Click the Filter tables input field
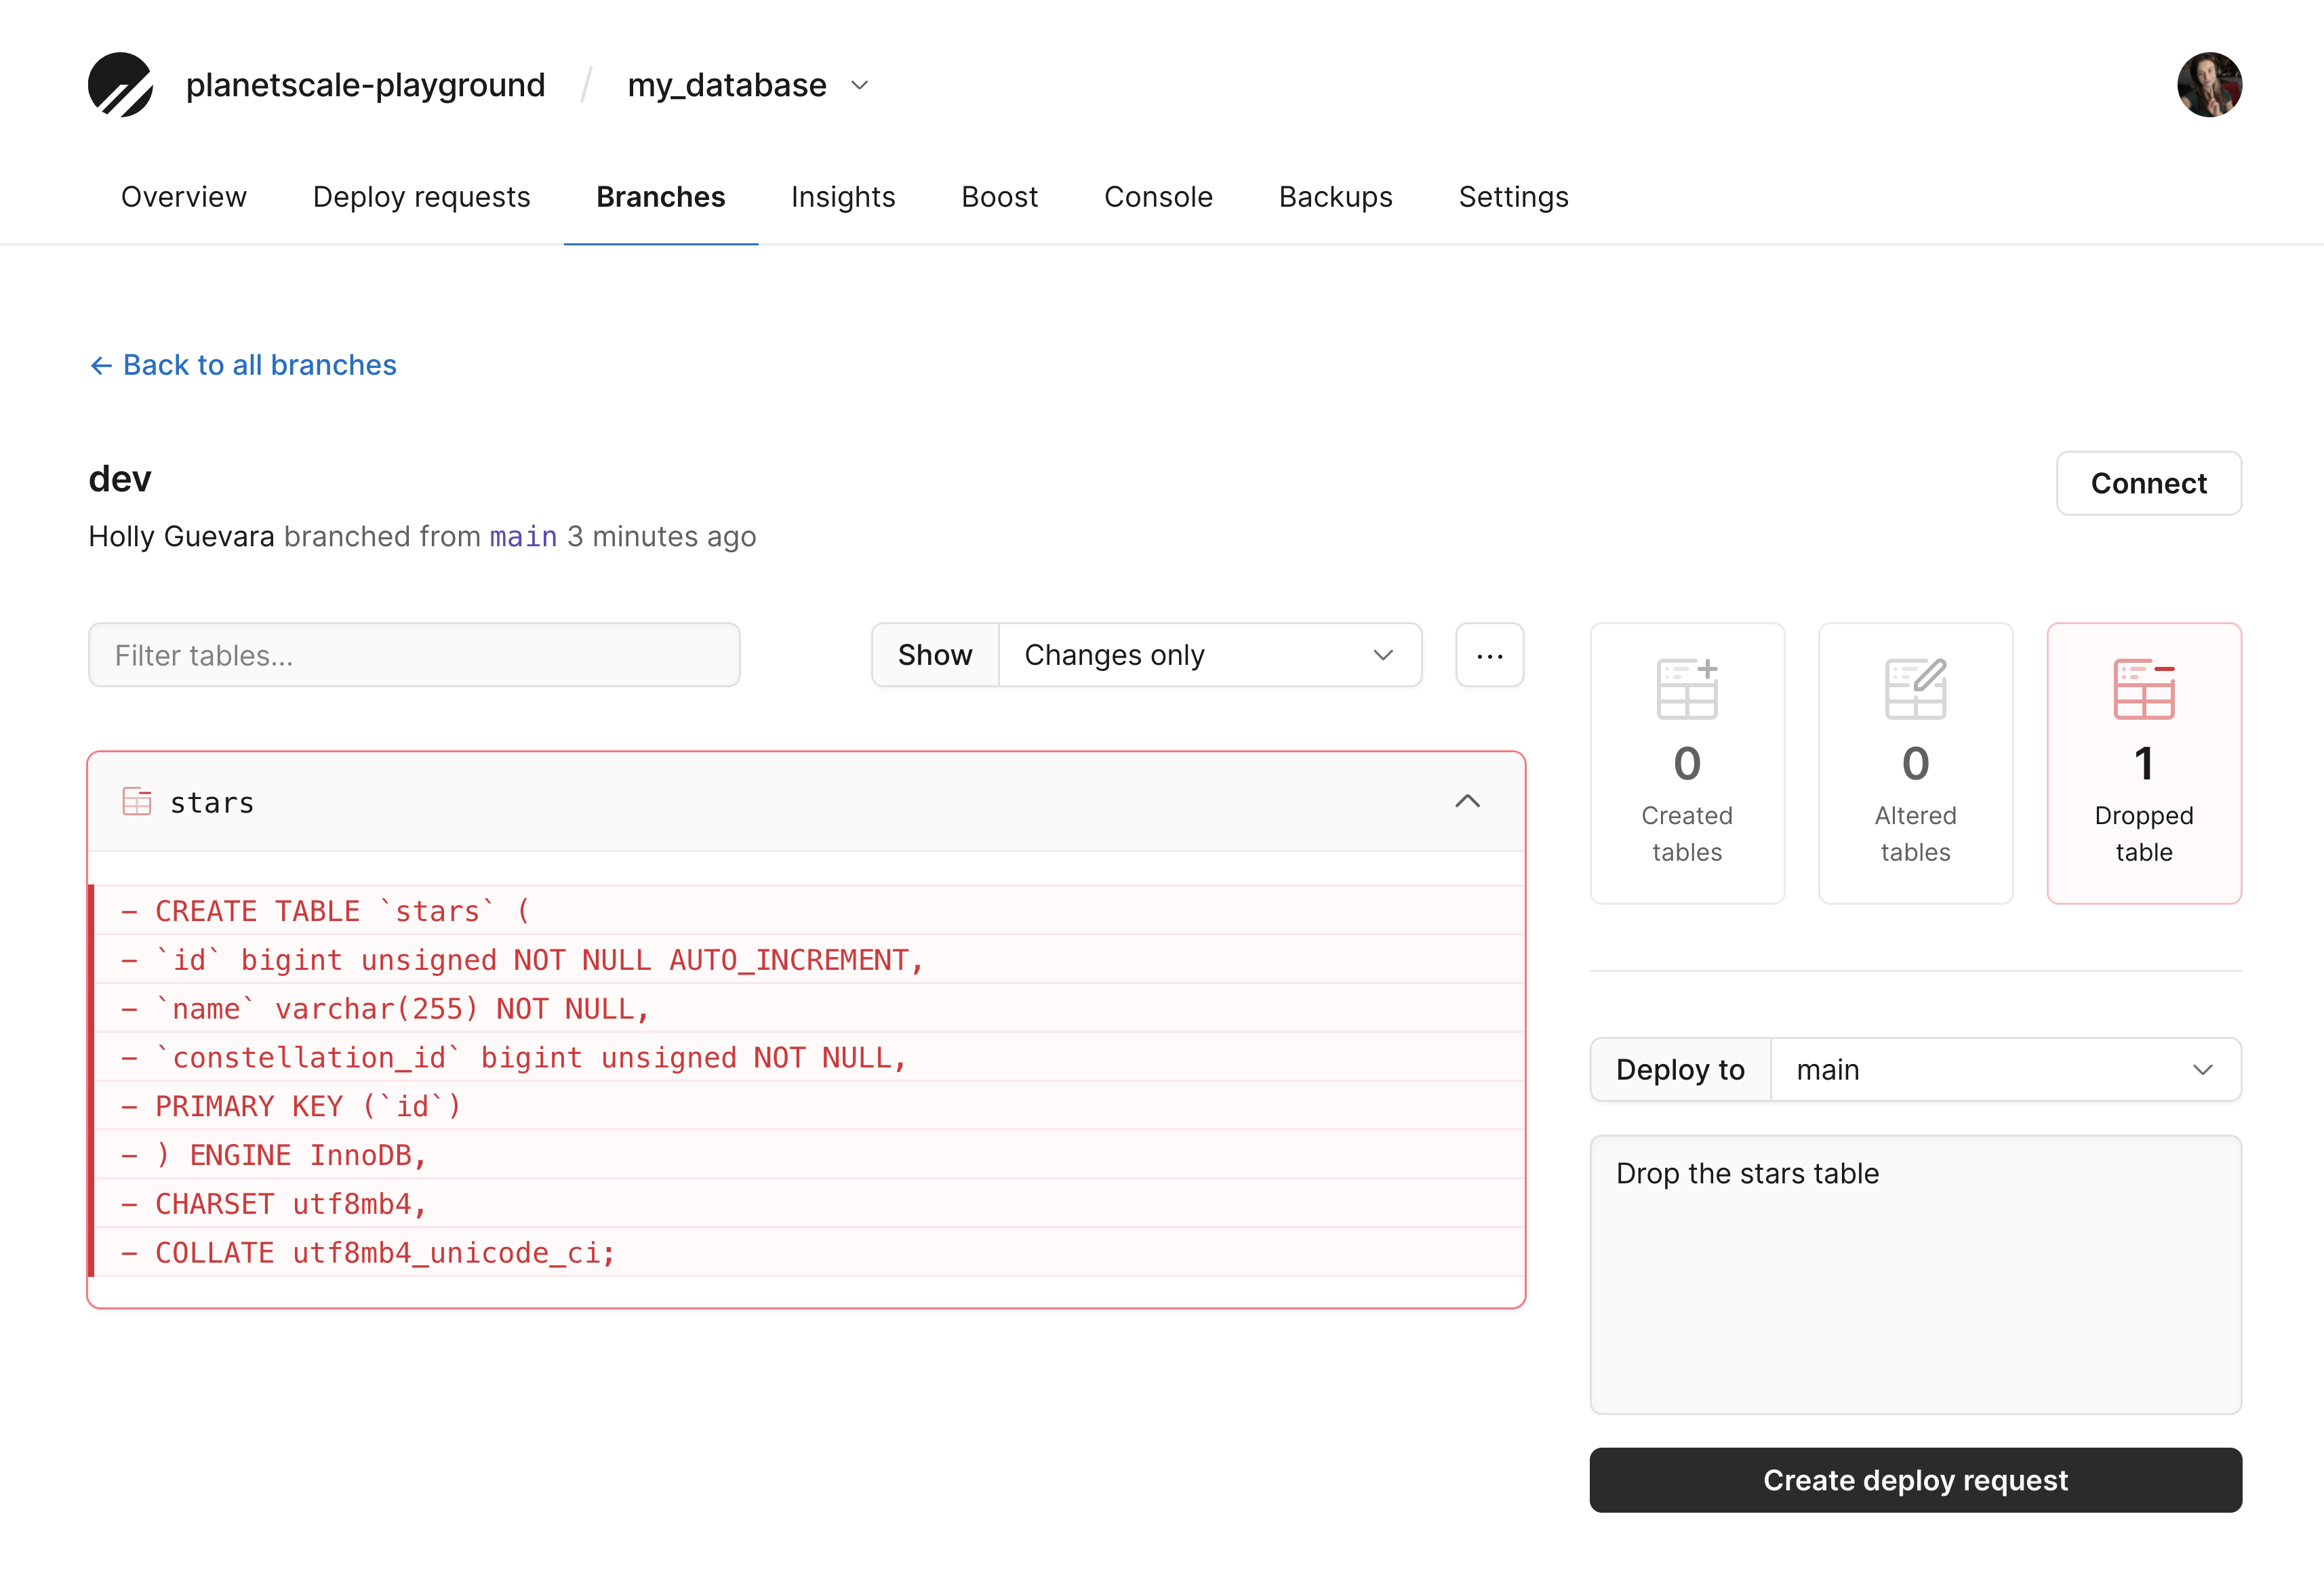 click(413, 655)
